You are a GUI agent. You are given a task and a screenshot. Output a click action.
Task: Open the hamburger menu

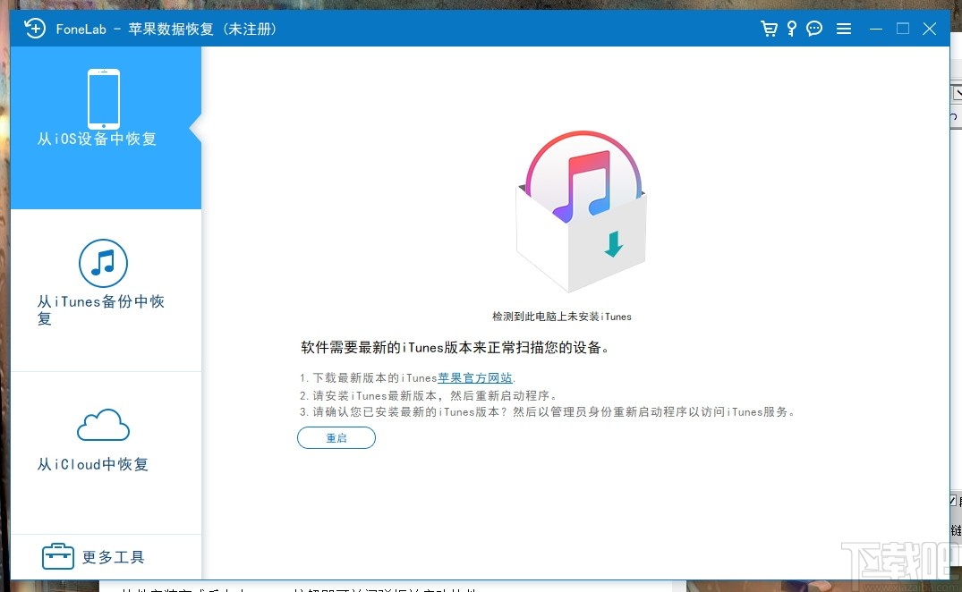coord(844,28)
